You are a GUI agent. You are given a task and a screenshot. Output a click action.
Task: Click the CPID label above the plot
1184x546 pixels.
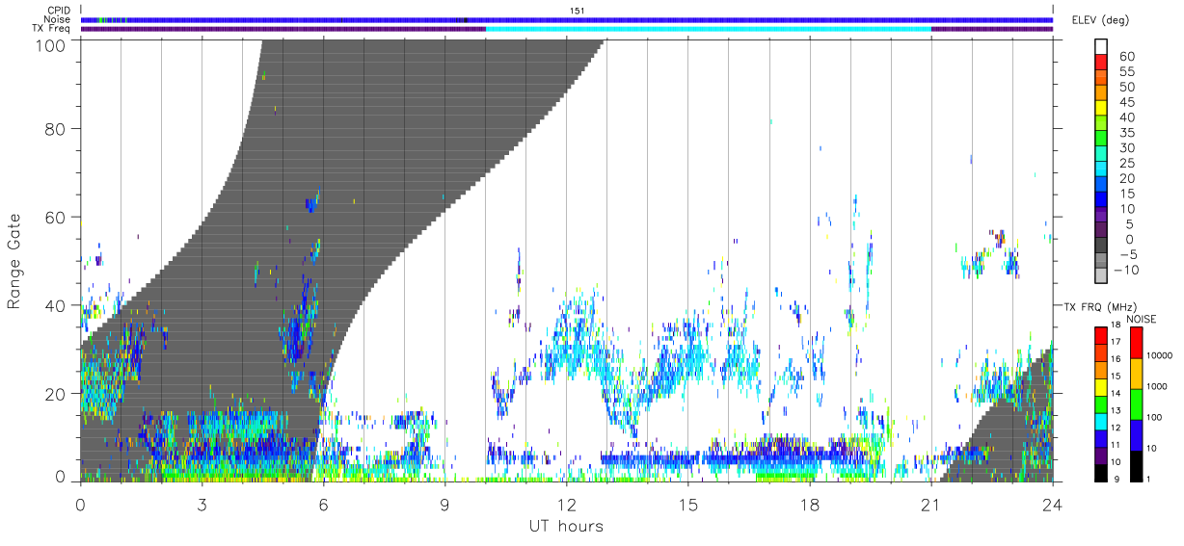(x=60, y=11)
